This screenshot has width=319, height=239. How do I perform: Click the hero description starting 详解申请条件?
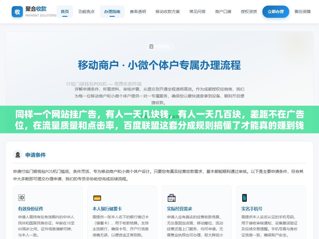pos(159,96)
